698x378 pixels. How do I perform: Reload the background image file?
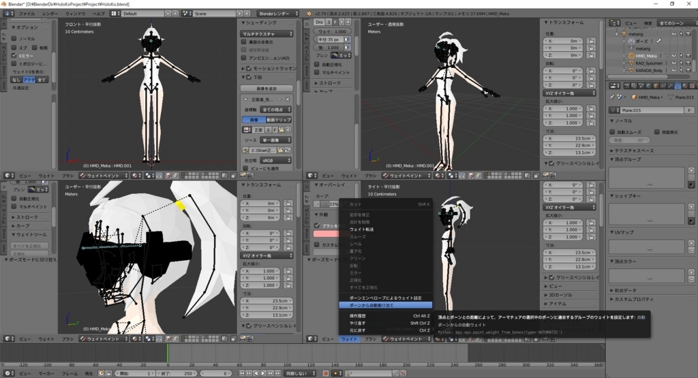(x=288, y=150)
